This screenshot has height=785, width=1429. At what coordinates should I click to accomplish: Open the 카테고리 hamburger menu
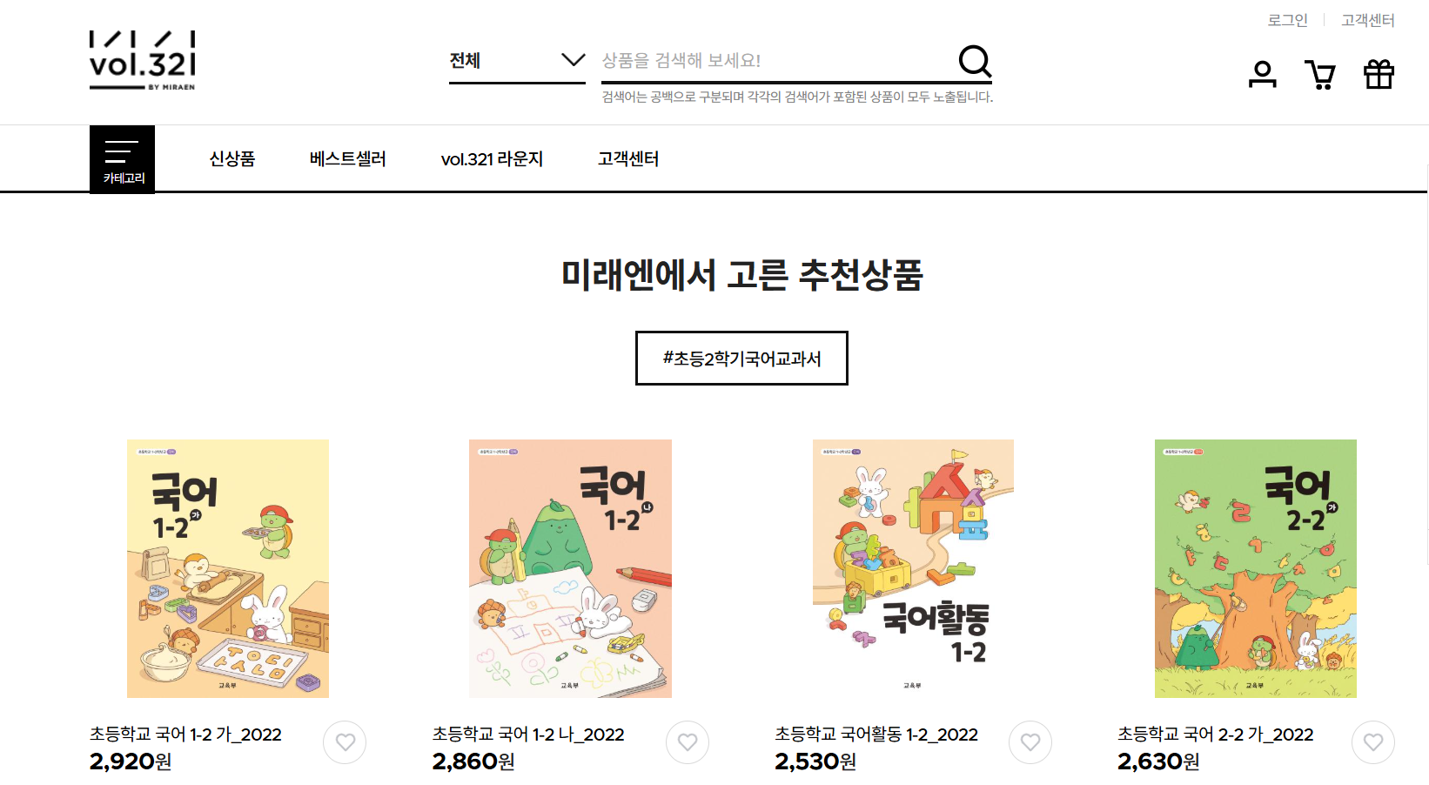(122, 159)
